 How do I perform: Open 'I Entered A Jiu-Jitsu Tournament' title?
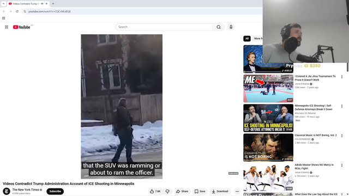pyautogui.click(x=315, y=78)
